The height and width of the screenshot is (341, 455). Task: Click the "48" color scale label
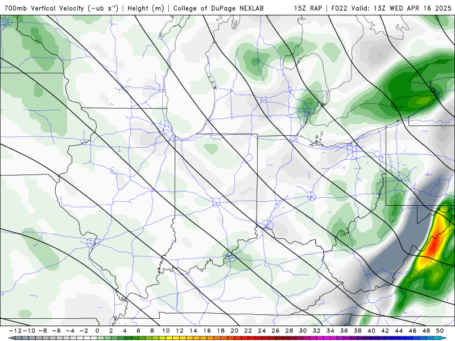[426, 331]
